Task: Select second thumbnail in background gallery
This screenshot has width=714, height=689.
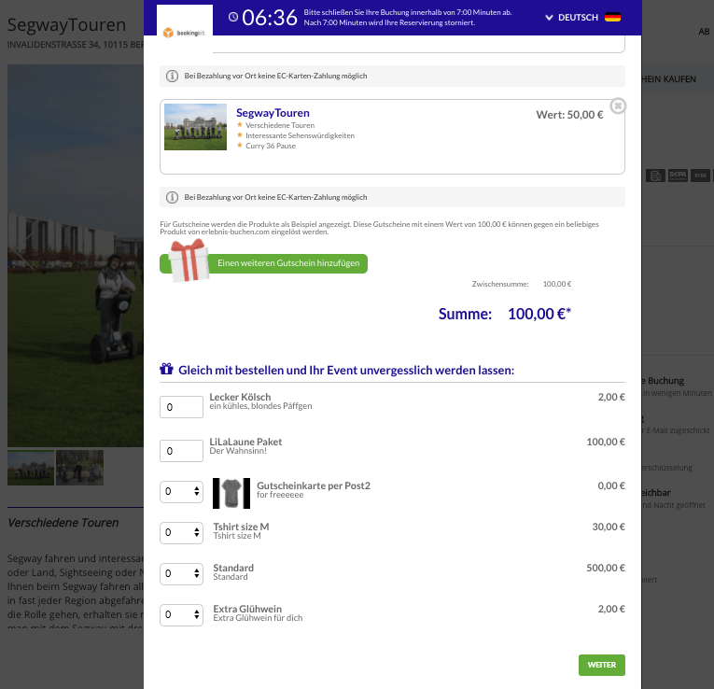Action: tap(79, 468)
